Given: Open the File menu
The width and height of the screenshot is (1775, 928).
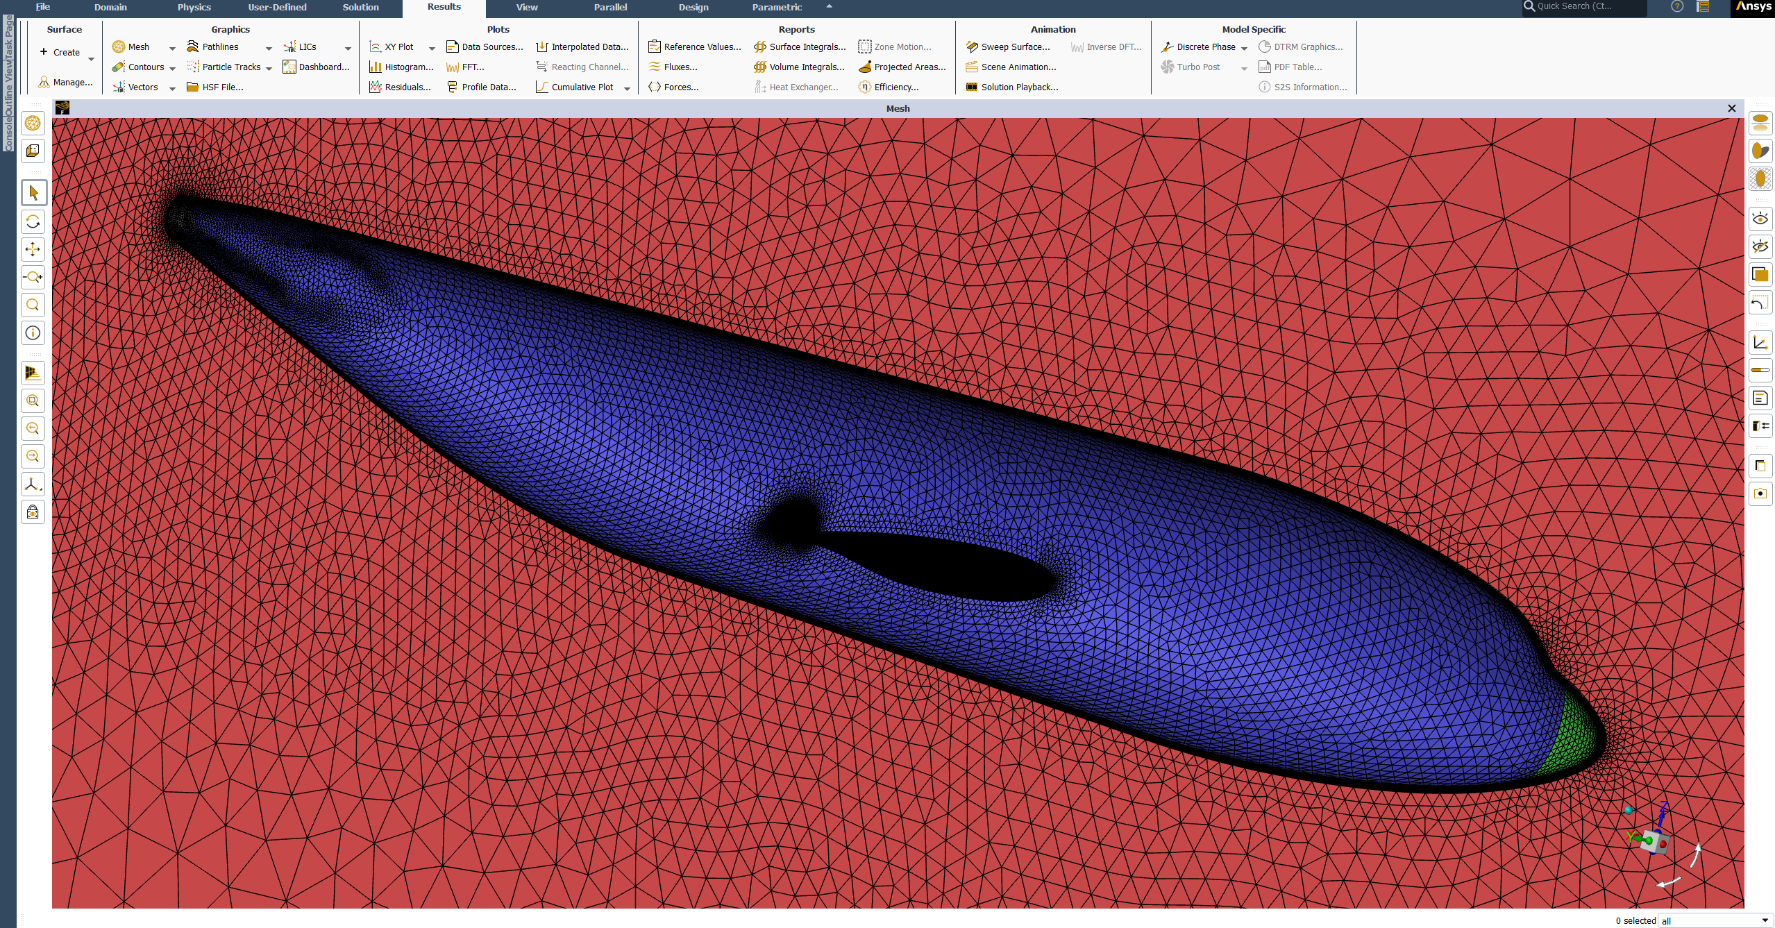Looking at the screenshot, I should click(x=42, y=7).
